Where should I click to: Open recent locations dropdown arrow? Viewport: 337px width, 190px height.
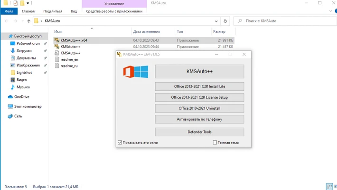pyautogui.click(x=23, y=21)
